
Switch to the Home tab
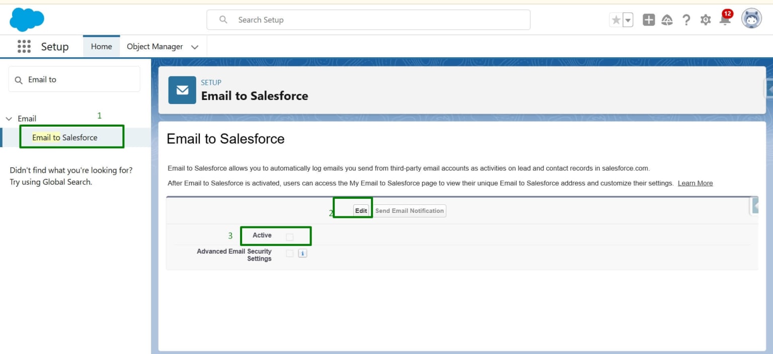[101, 46]
